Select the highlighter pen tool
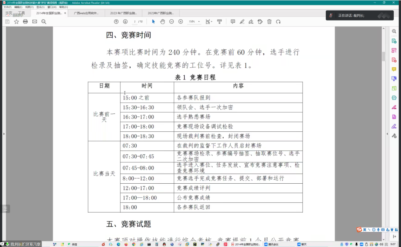This screenshot has height=247, width=401. pyautogui.click(x=242, y=22)
